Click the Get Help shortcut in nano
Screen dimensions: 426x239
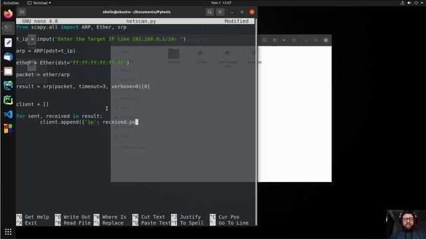point(33,217)
